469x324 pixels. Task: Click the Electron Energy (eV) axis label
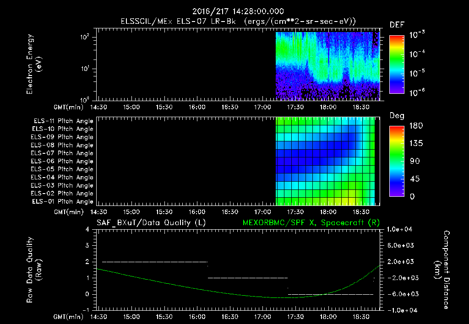pos(34,64)
